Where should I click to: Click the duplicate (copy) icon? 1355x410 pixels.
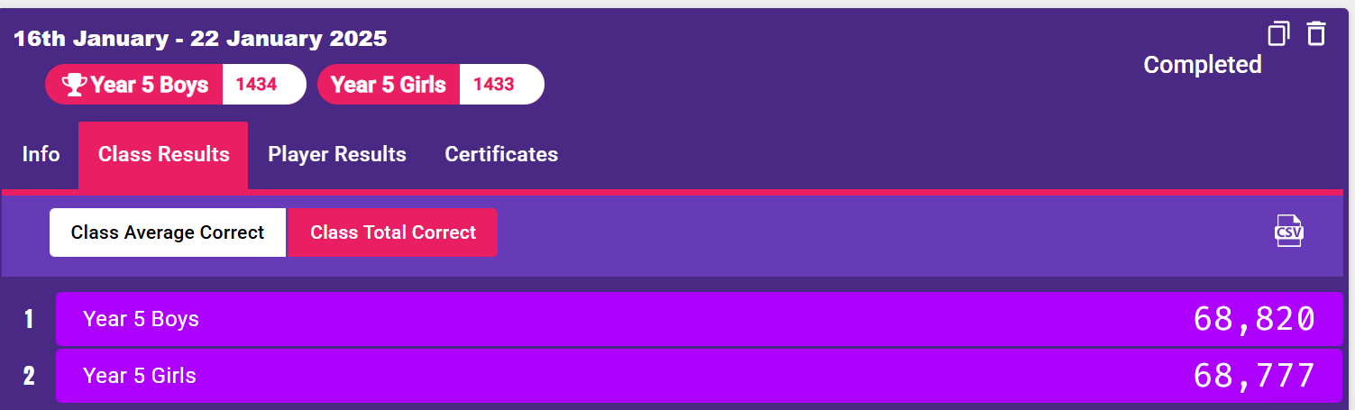pyautogui.click(x=1278, y=33)
